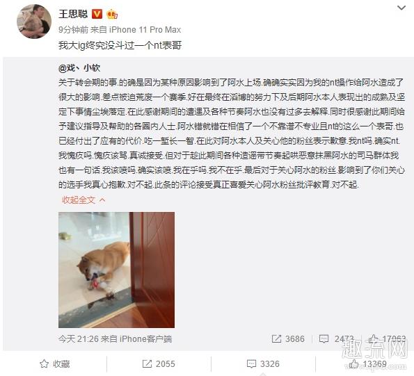Open 王思聪's profile avatar
The width and height of the screenshot is (414, 376).
coord(34,22)
